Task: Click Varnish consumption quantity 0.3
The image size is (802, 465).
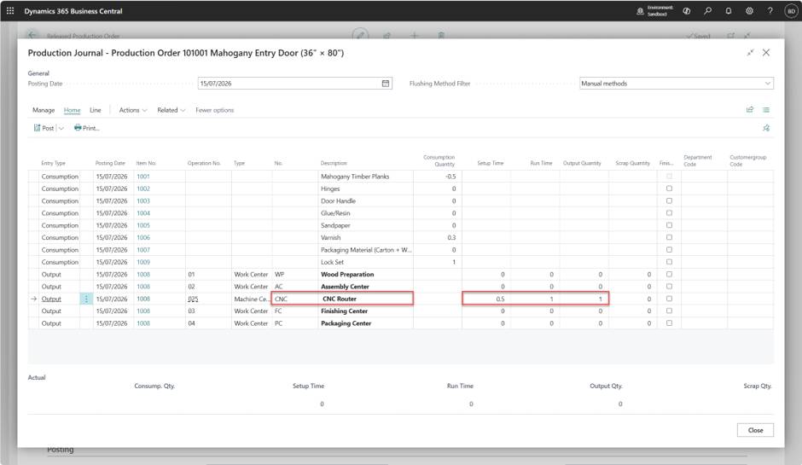Action: [451, 238]
